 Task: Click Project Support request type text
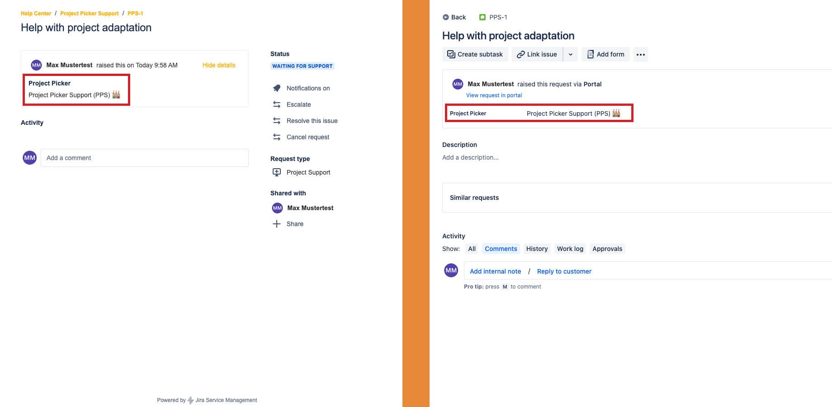308,172
